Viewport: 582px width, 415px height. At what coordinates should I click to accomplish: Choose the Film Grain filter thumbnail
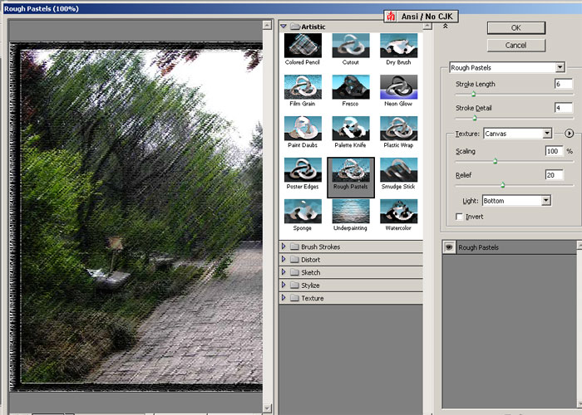coord(303,87)
